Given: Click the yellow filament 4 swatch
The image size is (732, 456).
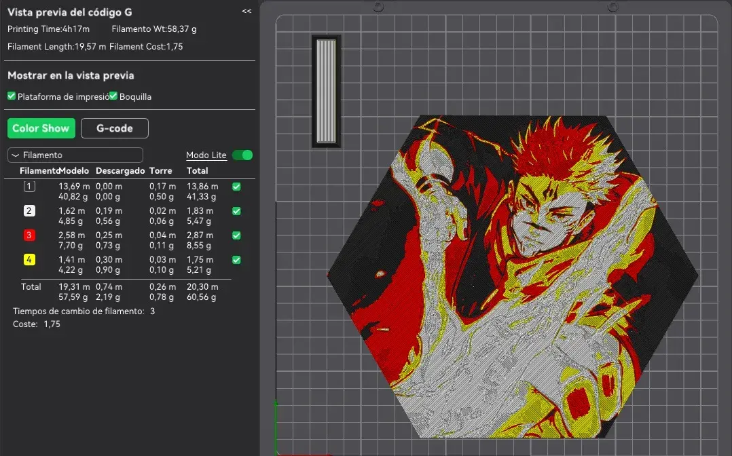Looking at the screenshot, I should tap(29, 259).
